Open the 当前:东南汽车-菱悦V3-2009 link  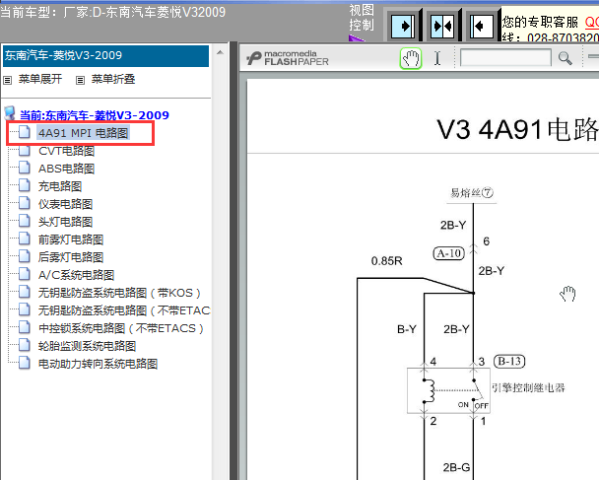click(95, 115)
